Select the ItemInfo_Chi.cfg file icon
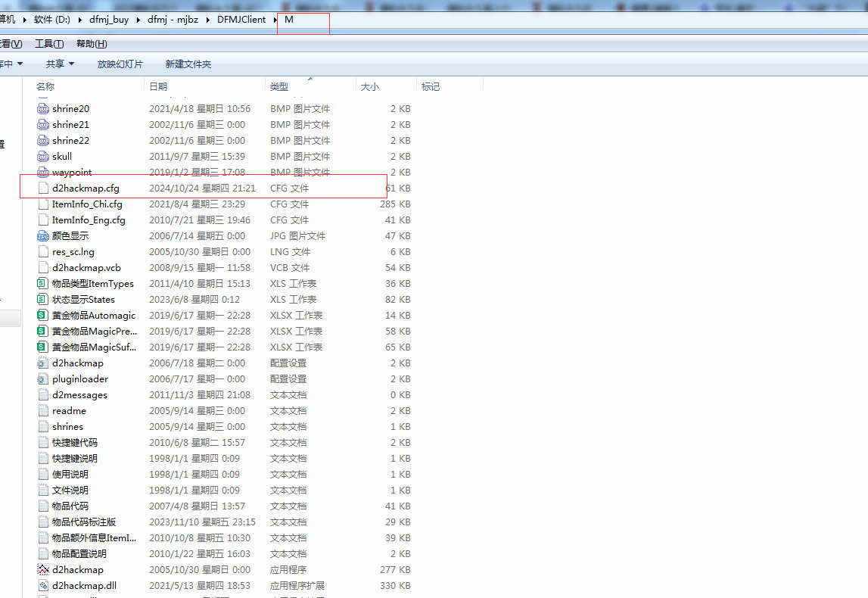The image size is (868, 598). (43, 204)
